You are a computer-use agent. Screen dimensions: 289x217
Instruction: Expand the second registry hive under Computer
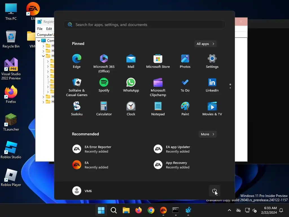coord(43,51)
